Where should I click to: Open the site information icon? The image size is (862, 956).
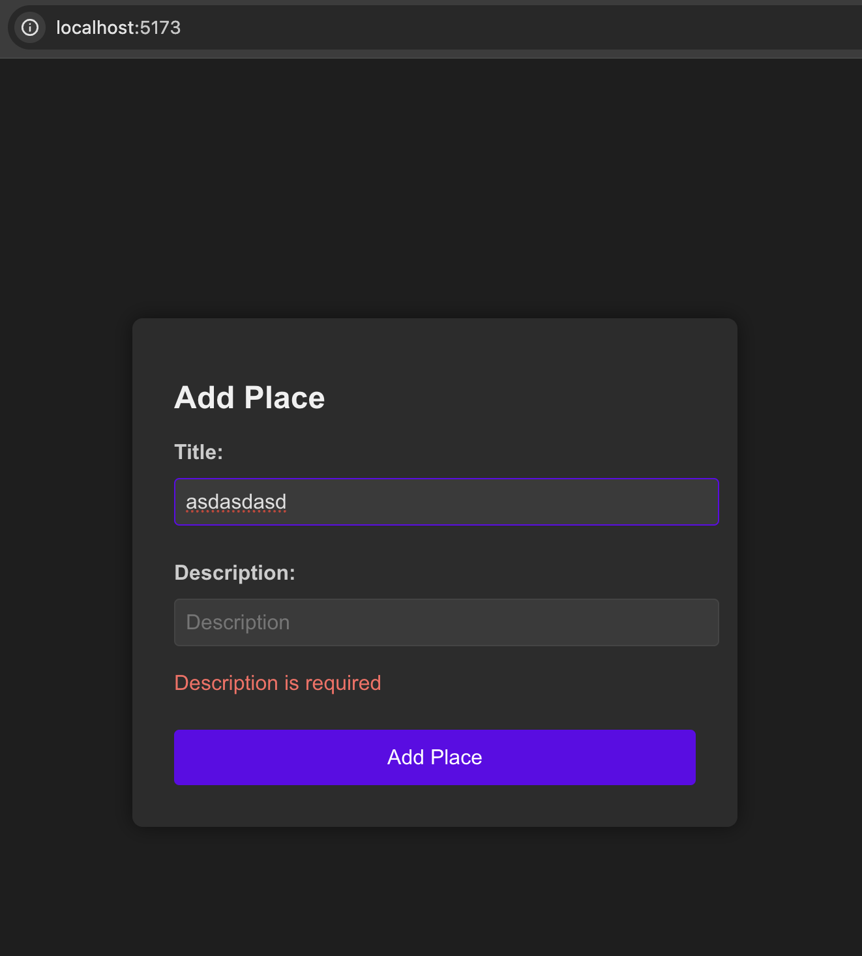(30, 27)
